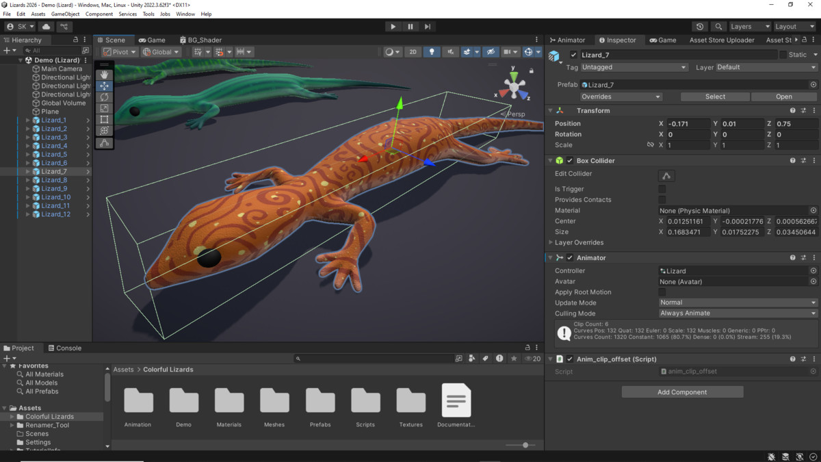
Task: Select the Scale tool
Action: click(x=104, y=108)
